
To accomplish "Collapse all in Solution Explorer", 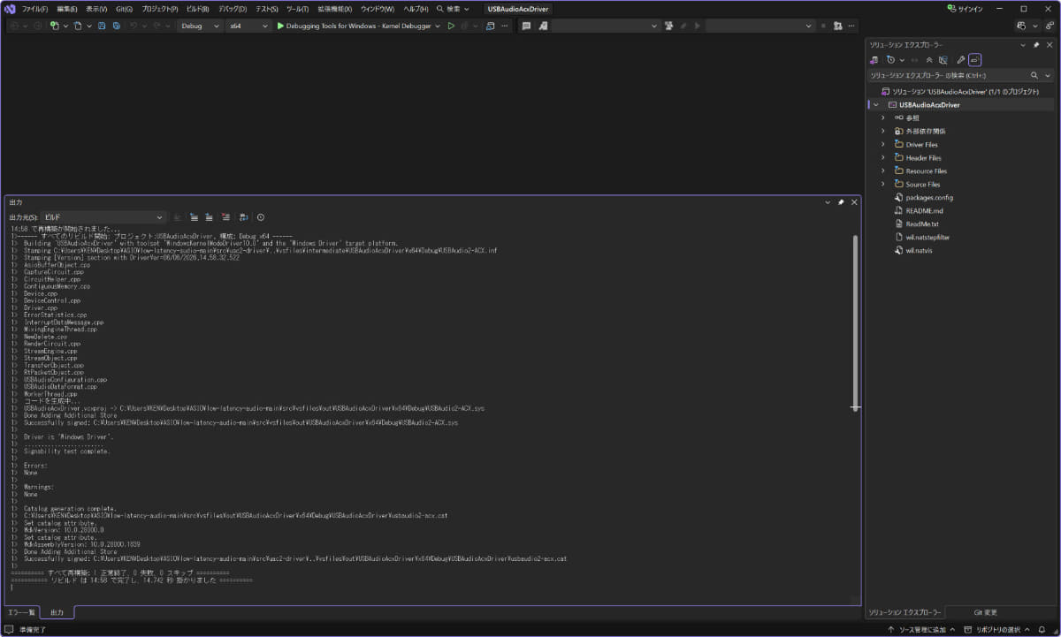I will pyautogui.click(x=928, y=60).
